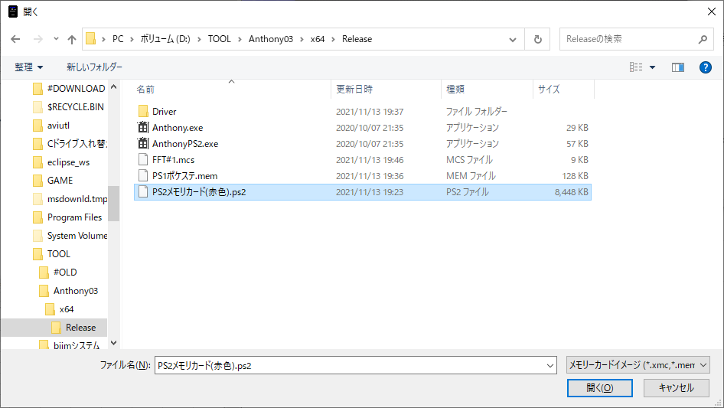The image size is (724, 408).
Task: Expand chevron after TOOL in breadcrumb
Action: (x=240, y=39)
